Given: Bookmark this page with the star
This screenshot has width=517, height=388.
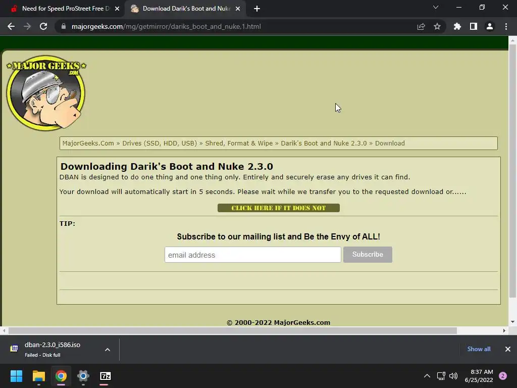Looking at the screenshot, I should coord(437,26).
